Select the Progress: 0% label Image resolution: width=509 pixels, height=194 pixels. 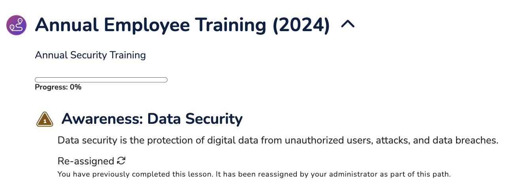[58, 87]
